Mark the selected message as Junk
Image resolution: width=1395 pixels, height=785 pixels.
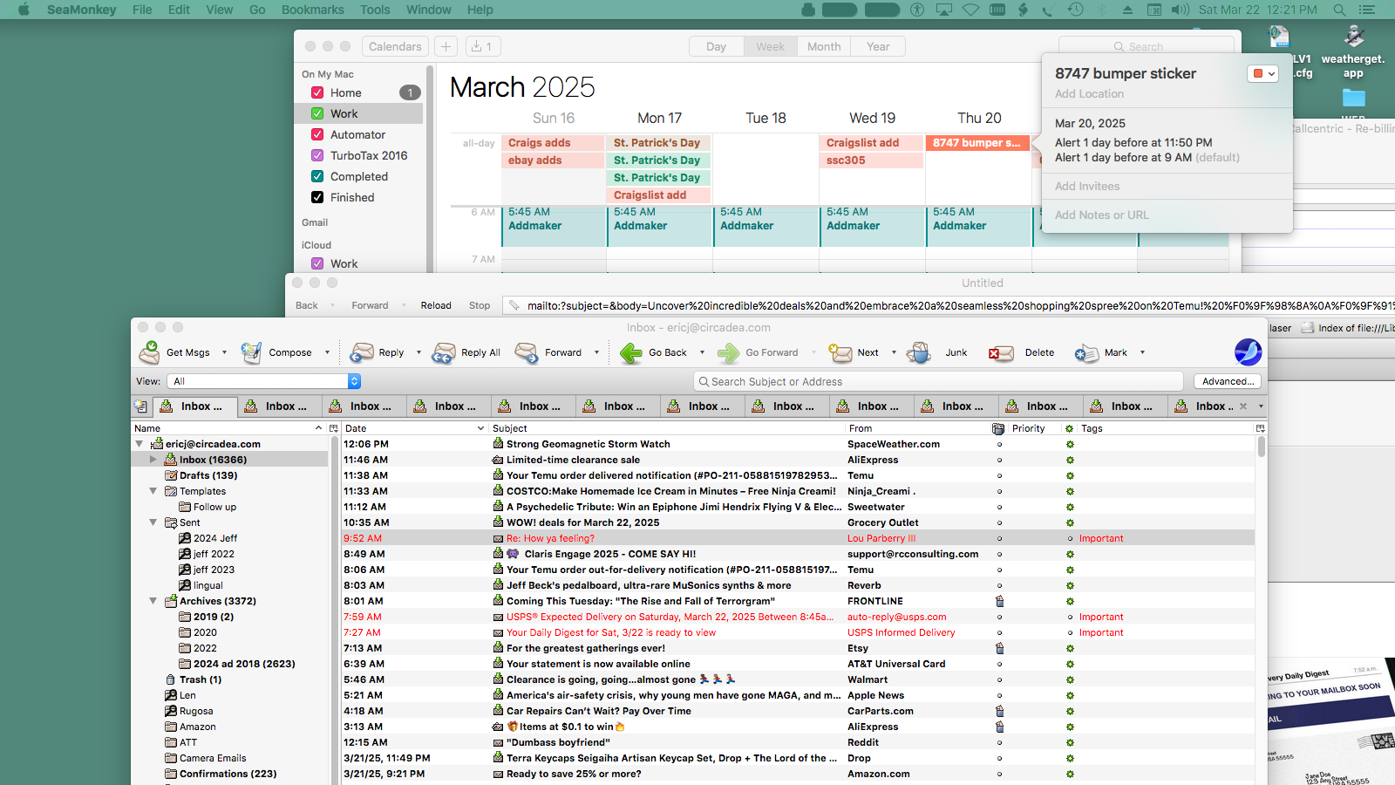[919, 352]
